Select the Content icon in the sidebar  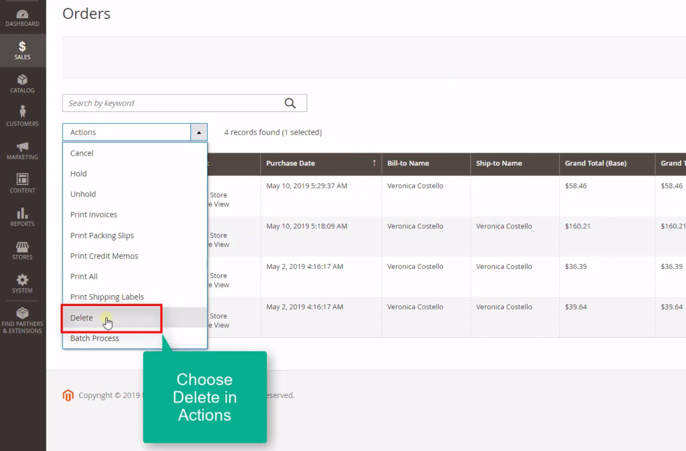[22, 184]
